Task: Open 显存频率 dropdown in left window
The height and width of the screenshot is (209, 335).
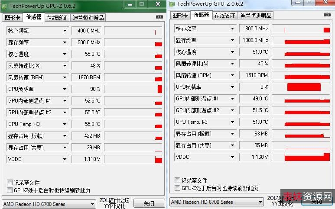Action: coord(37,42)
